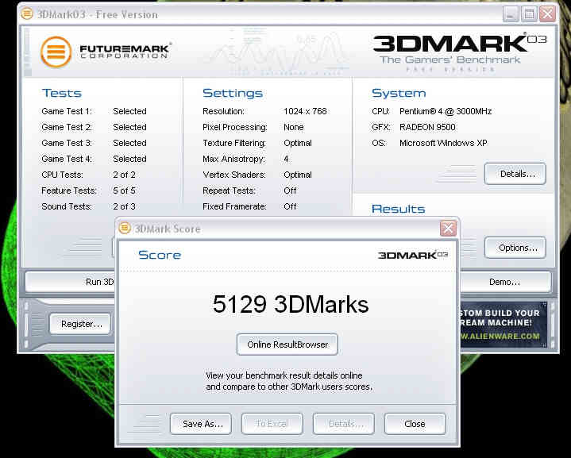Maximize the 3DMark03 main window
Image resolution: width=571 pixels, height=458 pixels.
529,14
